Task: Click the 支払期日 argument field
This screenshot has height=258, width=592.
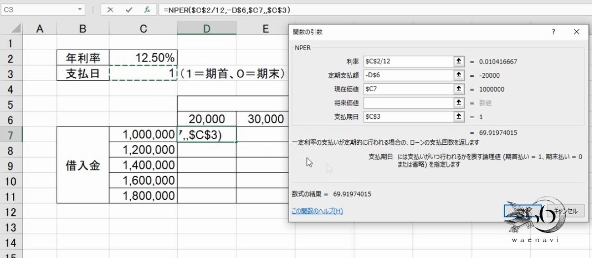Action: [x=408, y=117]
